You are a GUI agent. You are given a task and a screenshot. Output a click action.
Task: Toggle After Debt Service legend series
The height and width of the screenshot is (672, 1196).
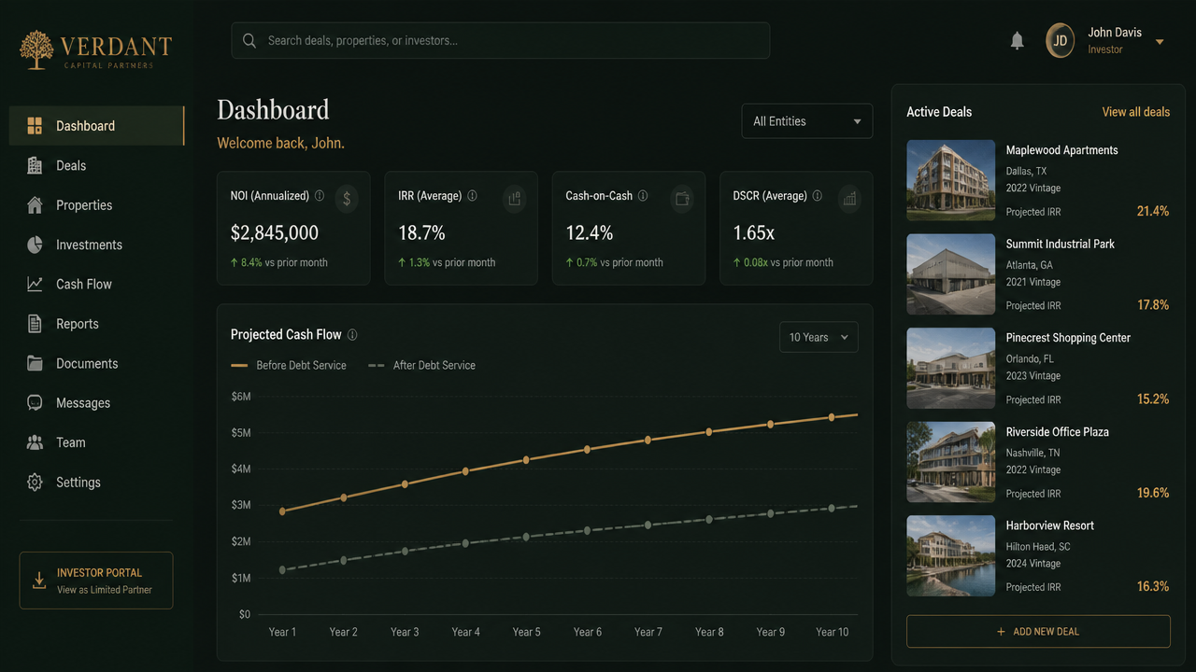[421, 366]
